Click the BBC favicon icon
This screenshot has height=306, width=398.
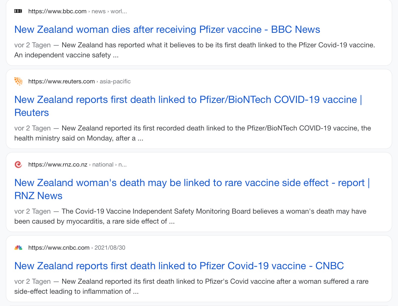click(18, 11)
